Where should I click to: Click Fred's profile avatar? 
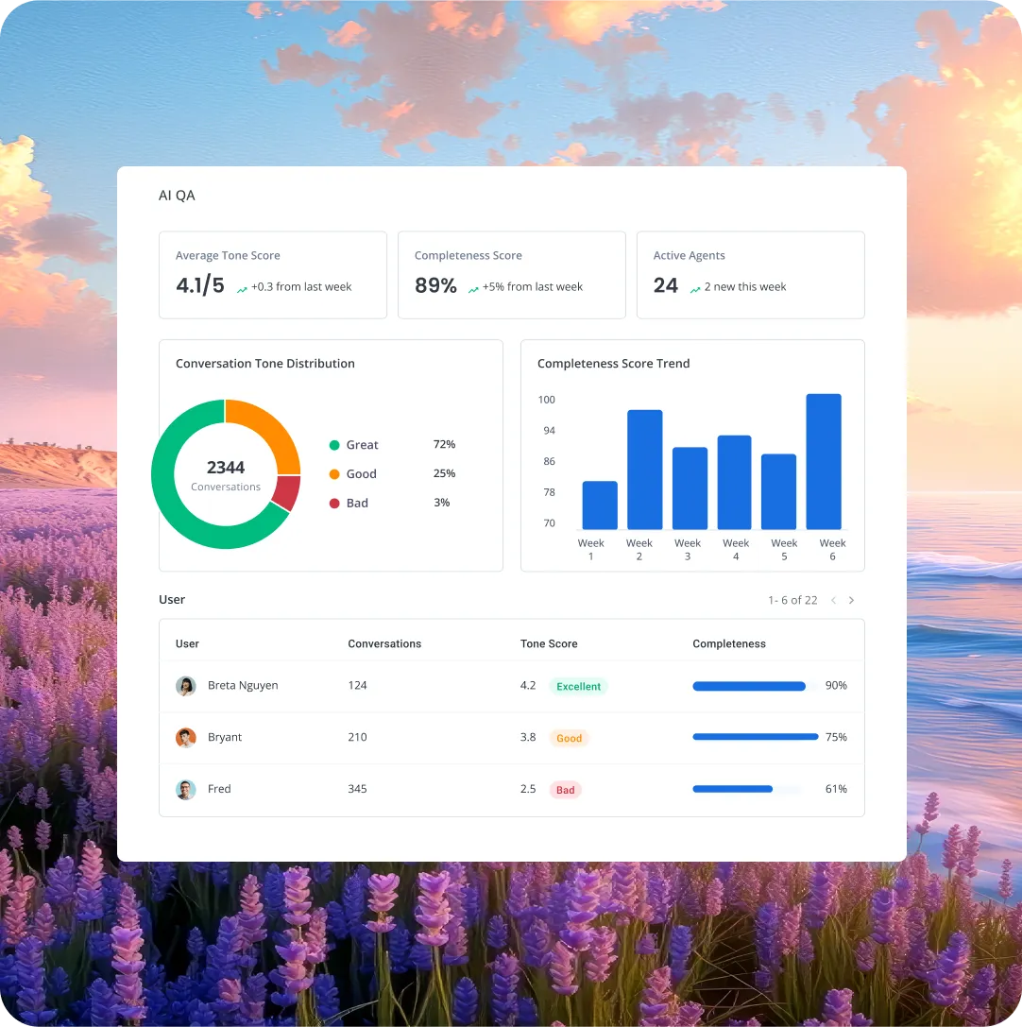186,790
